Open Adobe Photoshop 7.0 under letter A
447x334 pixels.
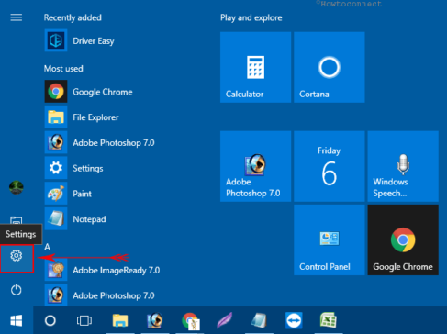[100, 295]
